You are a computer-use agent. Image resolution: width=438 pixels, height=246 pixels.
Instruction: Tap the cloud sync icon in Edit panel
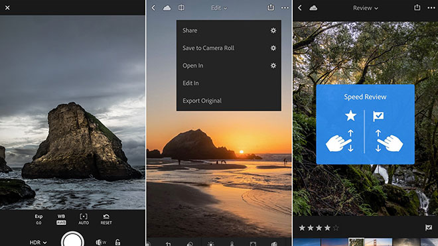[x=167, y=8]
